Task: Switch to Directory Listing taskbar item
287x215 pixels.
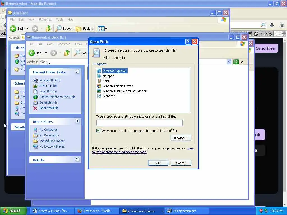Action: tap(52, 211)
